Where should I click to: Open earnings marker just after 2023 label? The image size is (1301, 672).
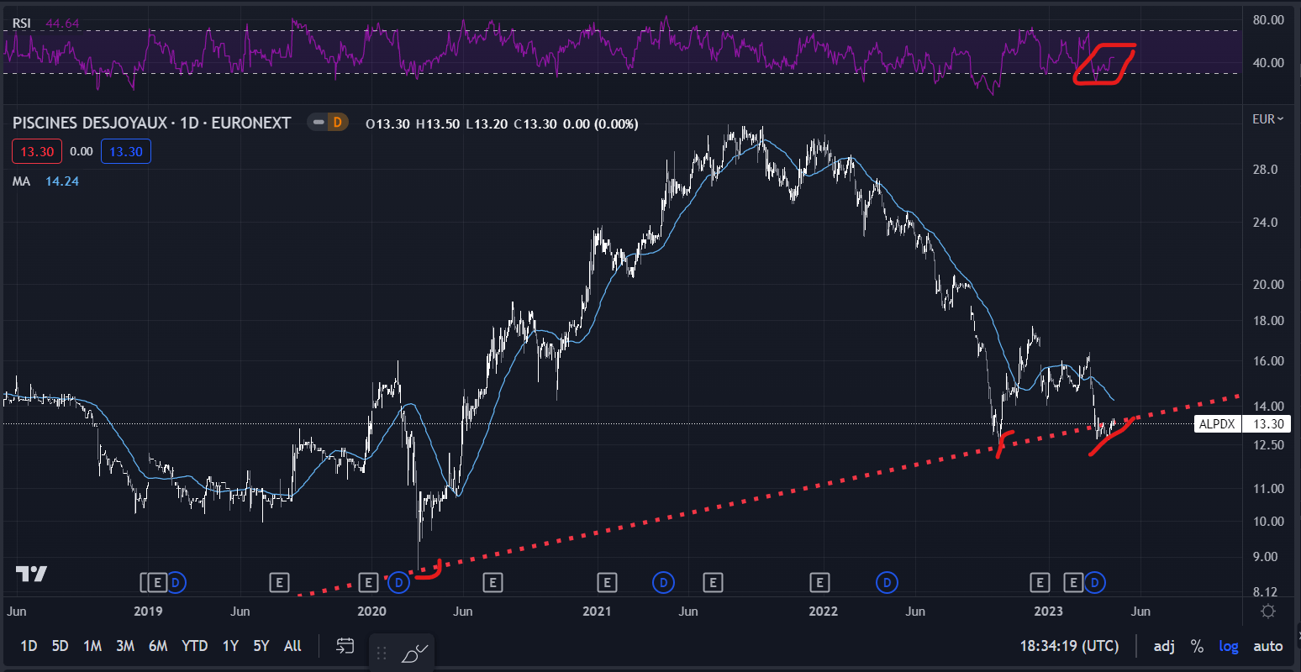click(x=1073, y=581)
